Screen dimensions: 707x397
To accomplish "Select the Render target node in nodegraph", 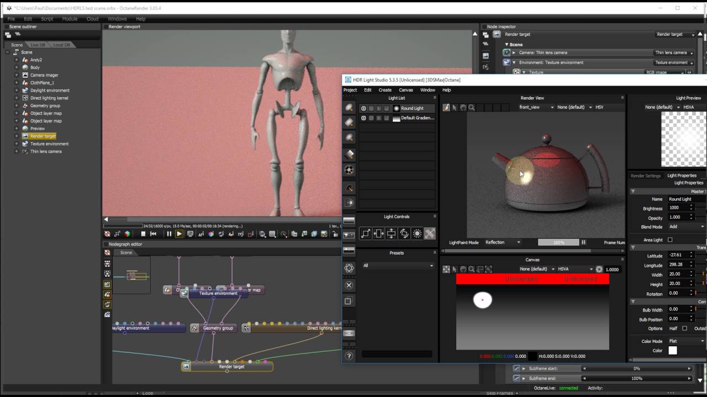I will click(x=227, y=367).
